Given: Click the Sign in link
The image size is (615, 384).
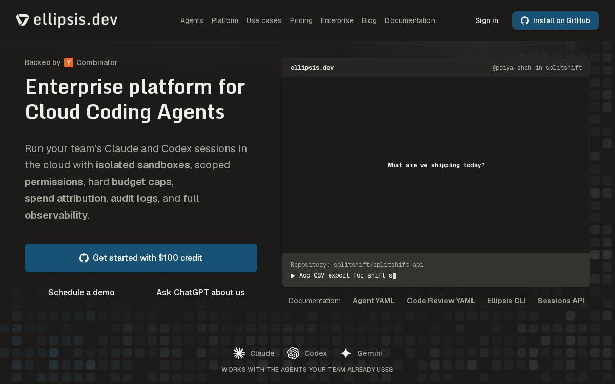Looking at the screenshot, I should (x=486, y=20).
